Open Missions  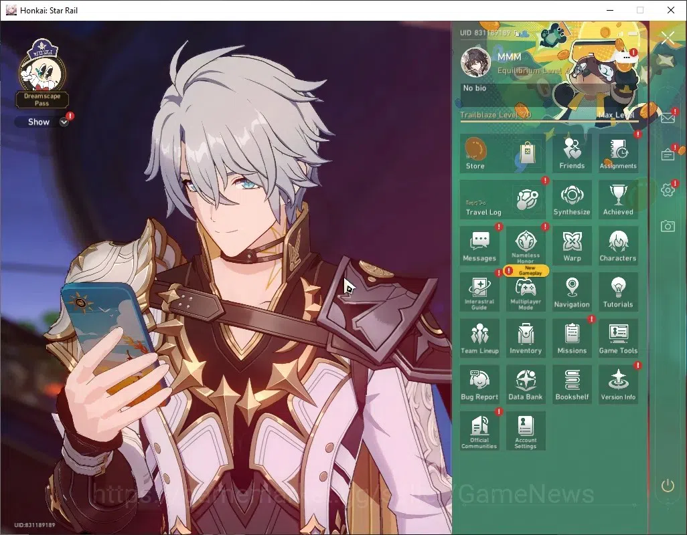click(x=572, y=338)
